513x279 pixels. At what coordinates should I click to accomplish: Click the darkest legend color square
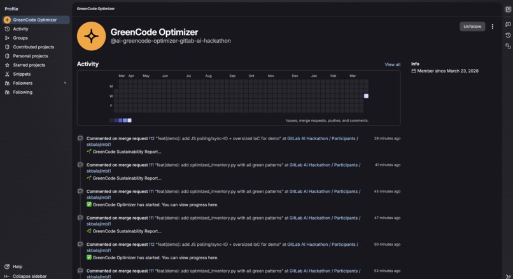pyautogui.click(x=111, y=120)
